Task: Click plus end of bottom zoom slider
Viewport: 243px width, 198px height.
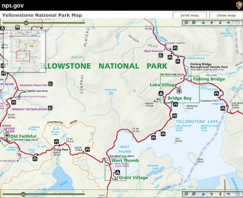Action: click(x=83, y=192)
